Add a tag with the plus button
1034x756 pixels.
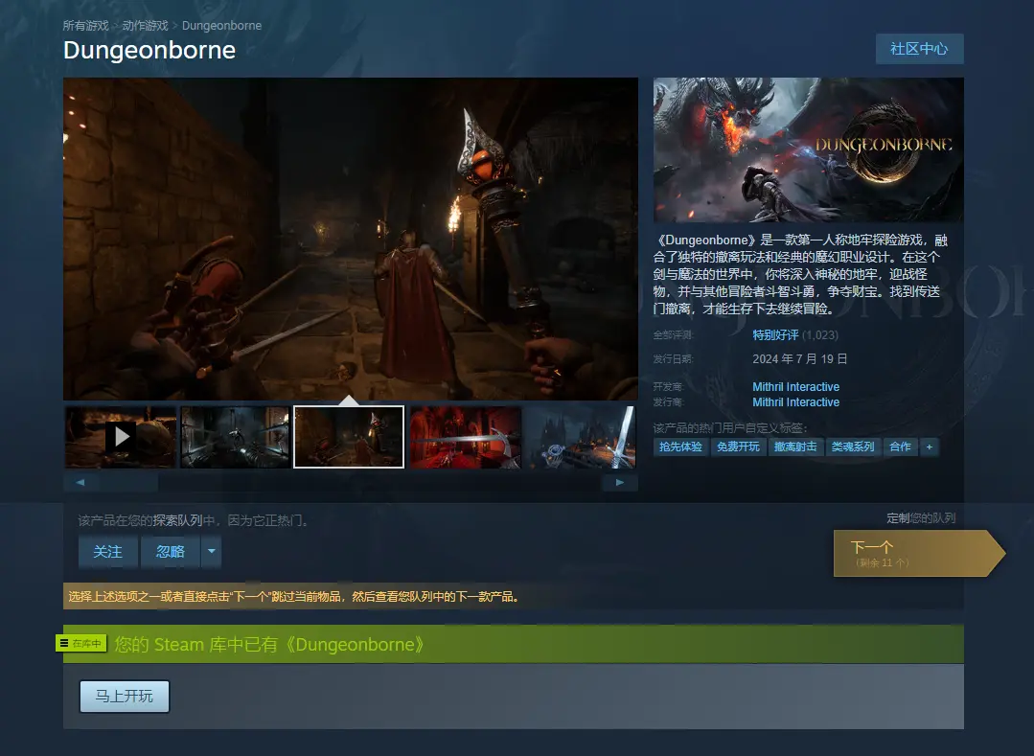930,447
